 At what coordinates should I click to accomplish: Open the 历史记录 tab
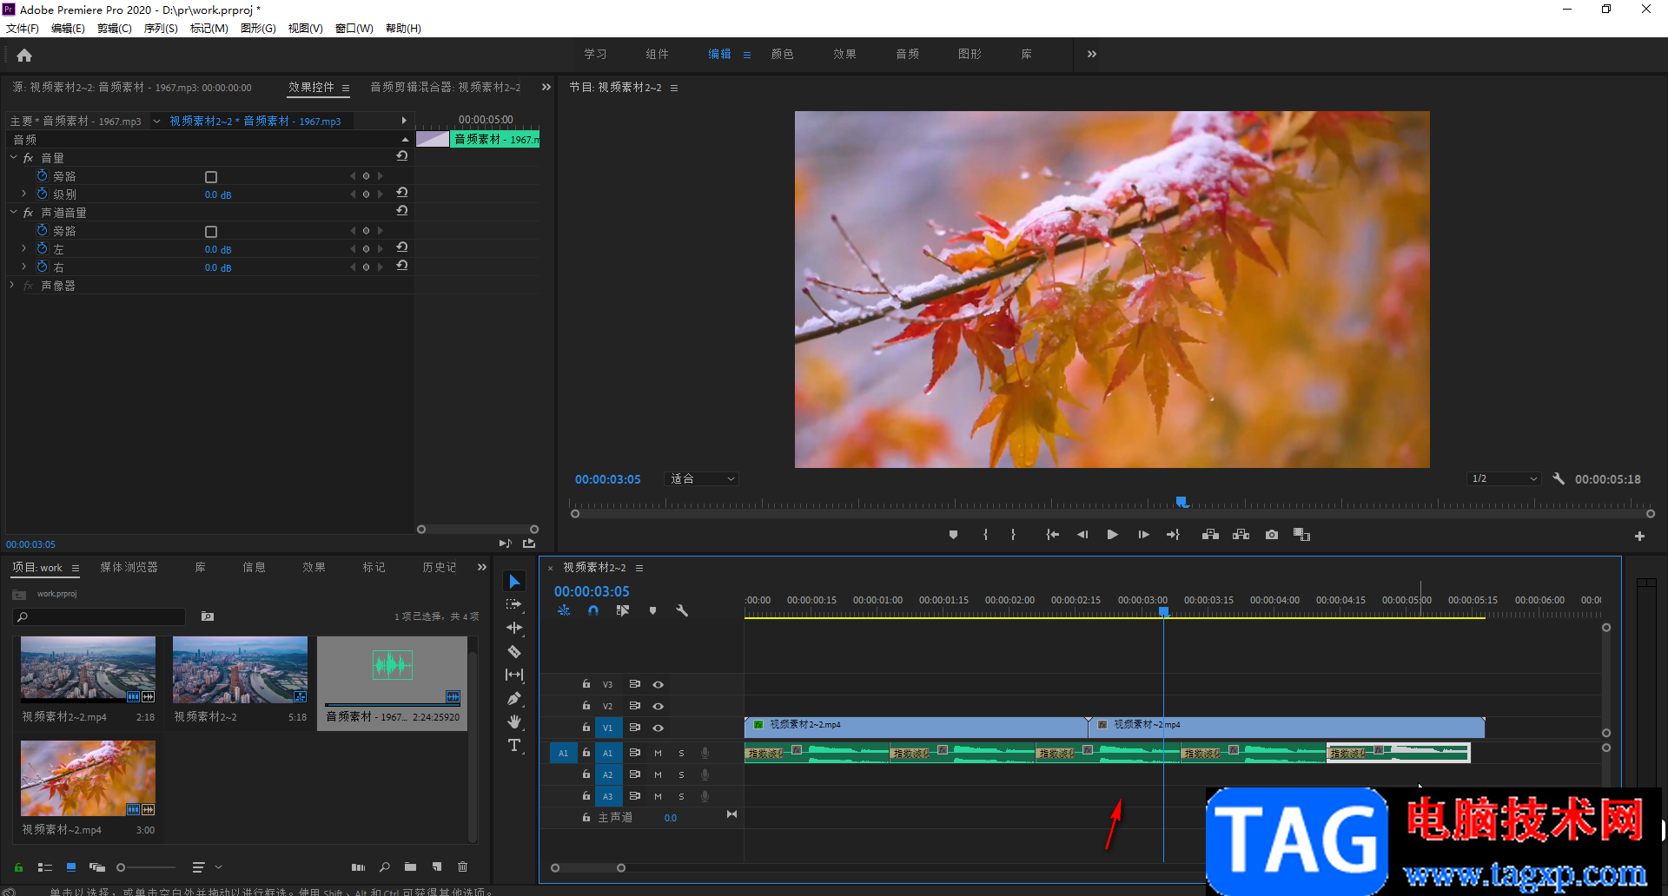pyautogui.click(x=439, y=567)
